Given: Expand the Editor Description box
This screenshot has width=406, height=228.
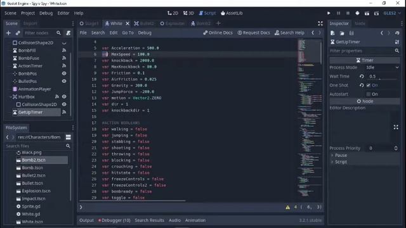Looking at the screenshot, I should (396, 127).
